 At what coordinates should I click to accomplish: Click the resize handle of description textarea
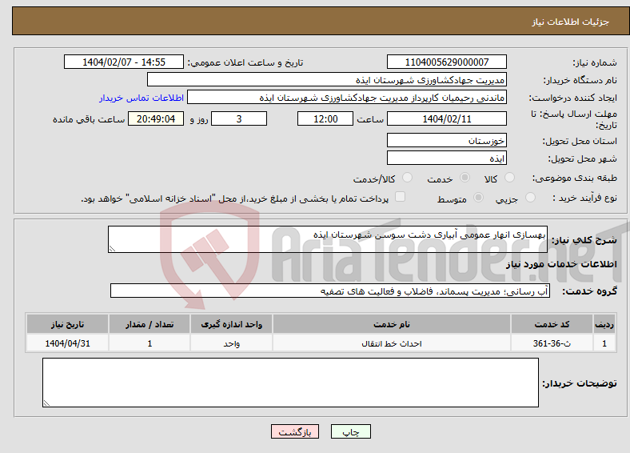tap(112, 249)
